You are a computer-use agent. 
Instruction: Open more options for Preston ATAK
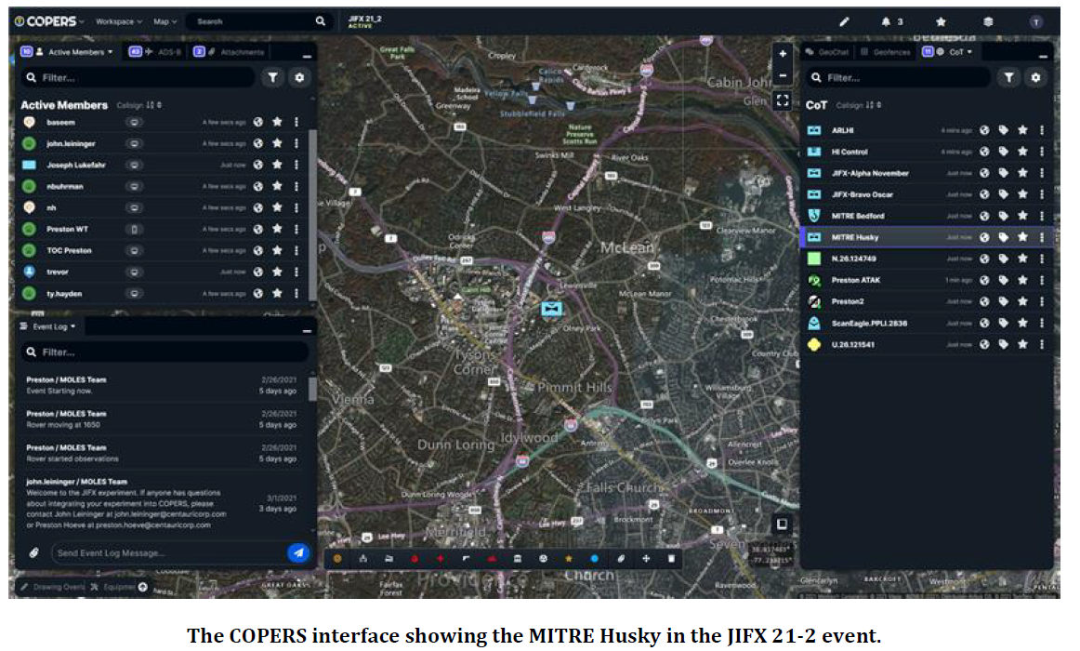click(x=1041, y=280)
